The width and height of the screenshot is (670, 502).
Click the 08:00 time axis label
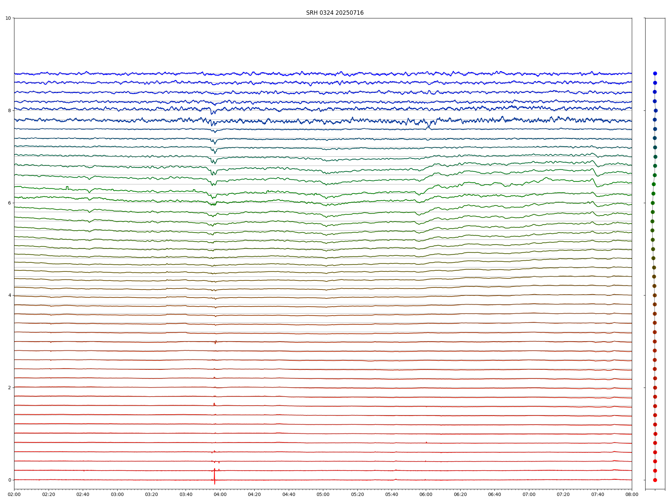[632, 494]
